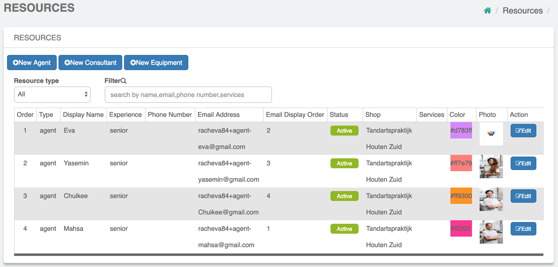Screen dimensions: 558x267
Task: Edit the agent Chuikee row
Action: 523,196
